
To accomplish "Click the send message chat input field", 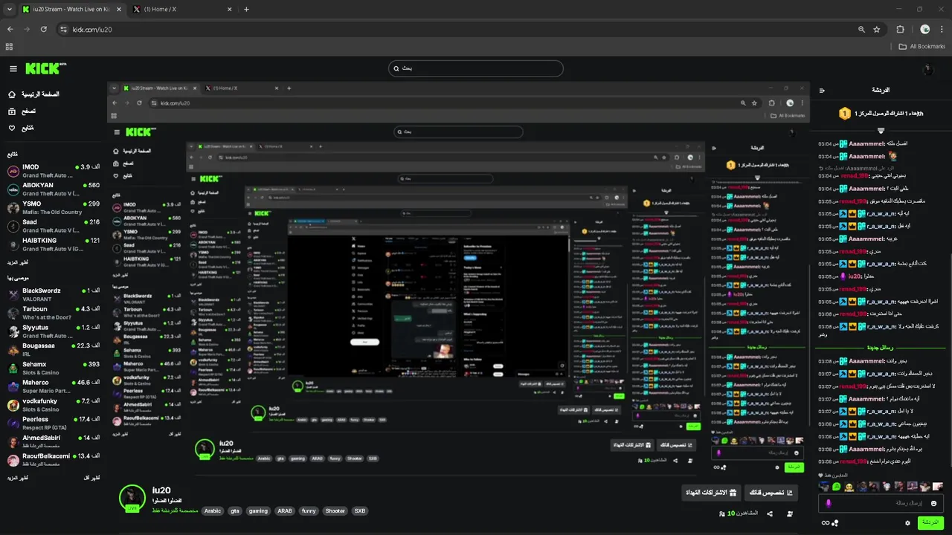I will coord(881,503).
